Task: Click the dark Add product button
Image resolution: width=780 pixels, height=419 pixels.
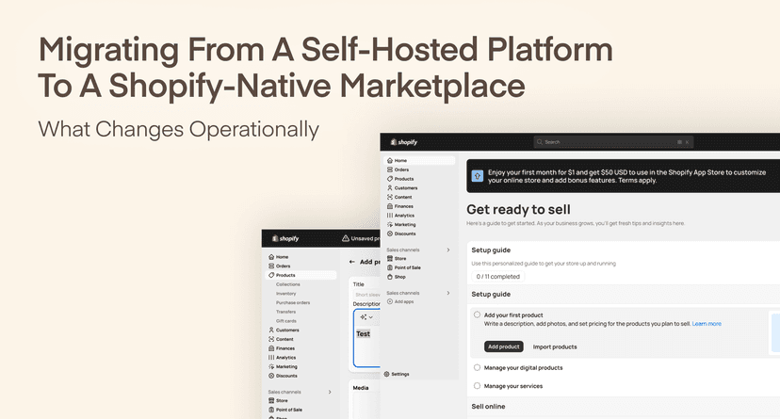Action: coord(503,346)
